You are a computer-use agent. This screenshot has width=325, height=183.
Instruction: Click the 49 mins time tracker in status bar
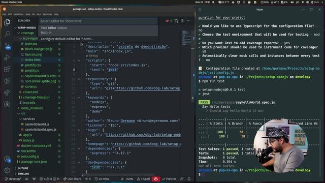(x=102, y=179)
